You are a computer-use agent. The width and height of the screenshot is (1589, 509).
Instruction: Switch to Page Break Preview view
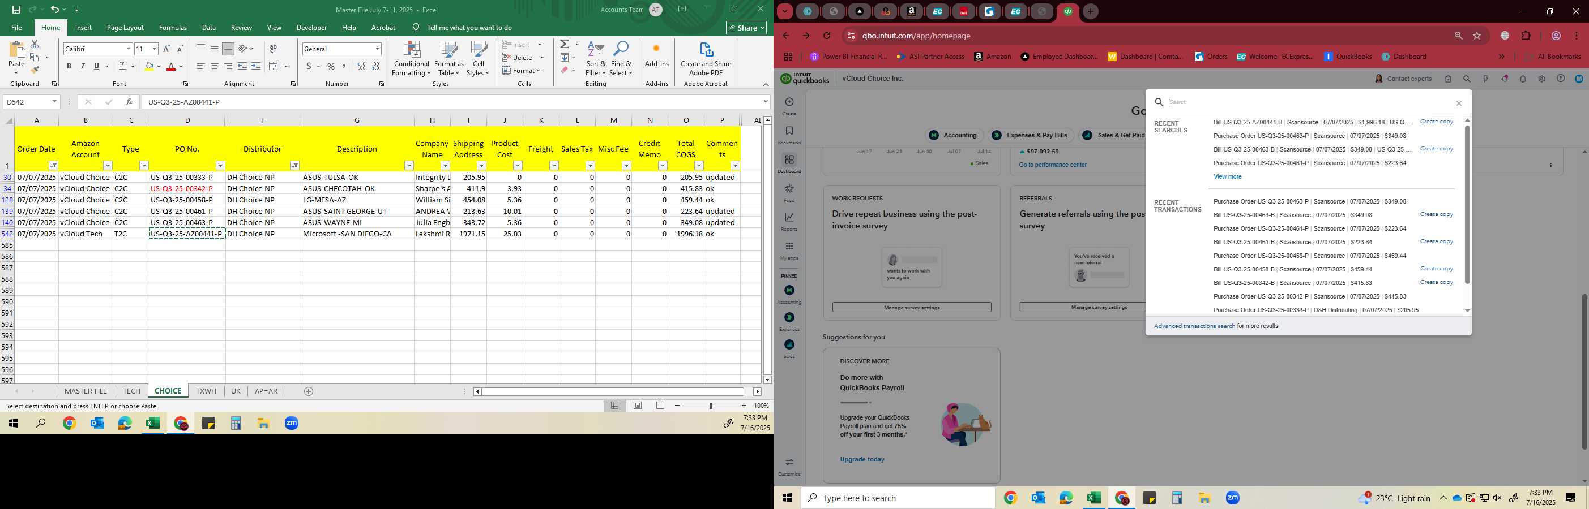click(x=660, y=406)
